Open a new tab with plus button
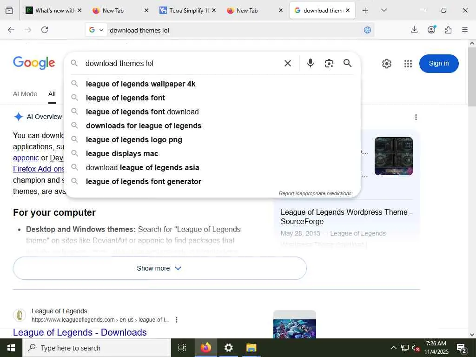The width and height of the screenshot is (476, 357). (365, 11)
